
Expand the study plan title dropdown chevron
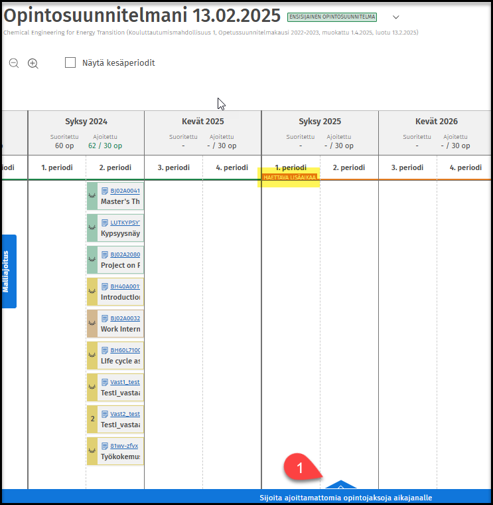coord(396,17)
